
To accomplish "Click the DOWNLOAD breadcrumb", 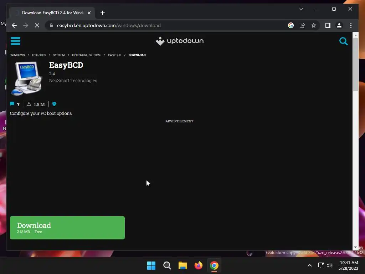I will [137, 55].
